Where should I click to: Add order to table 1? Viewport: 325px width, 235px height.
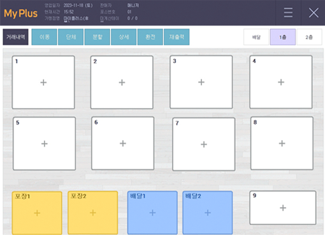click(43, 83)
